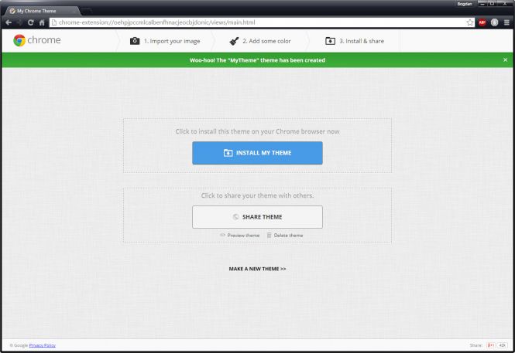The height and width of the screenshot is (353, 515).
Task: Open a new tab beside My Chrome Theme
Action: (x=86, y=11)
